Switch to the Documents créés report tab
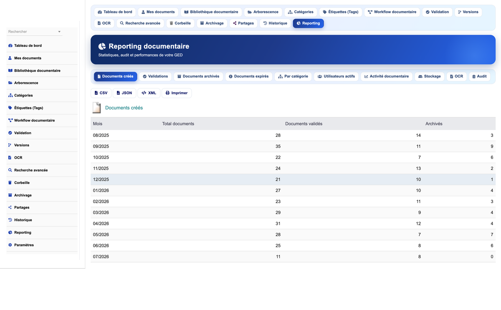Image resolution: width=501 pixels, height=310 pixels. click(115, 76)
